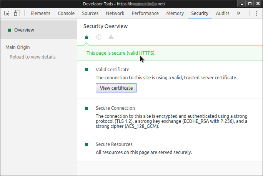Screen dimensions: 263x176
Task: Open the Sources tab
Action: [x=90, y=13]
